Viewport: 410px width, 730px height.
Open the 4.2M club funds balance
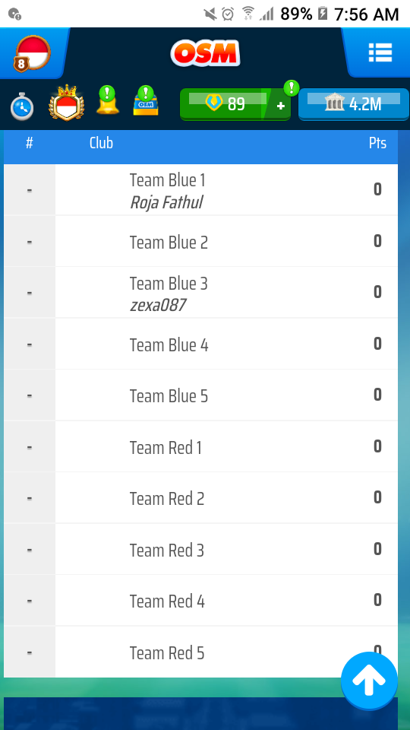[x=353, y=104]
